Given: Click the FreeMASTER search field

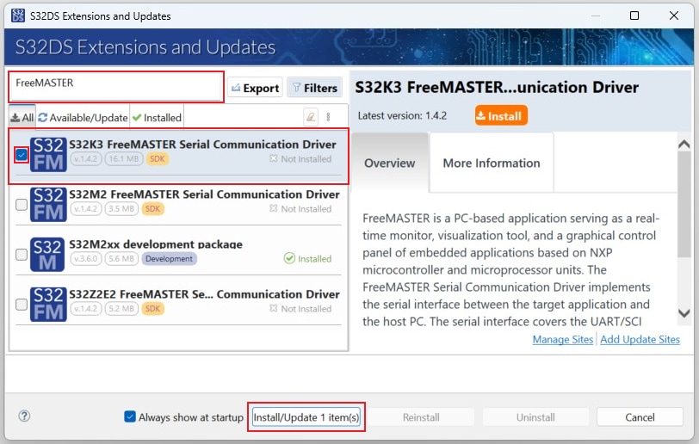Looking at the screenshot, I should click(116, 87).
